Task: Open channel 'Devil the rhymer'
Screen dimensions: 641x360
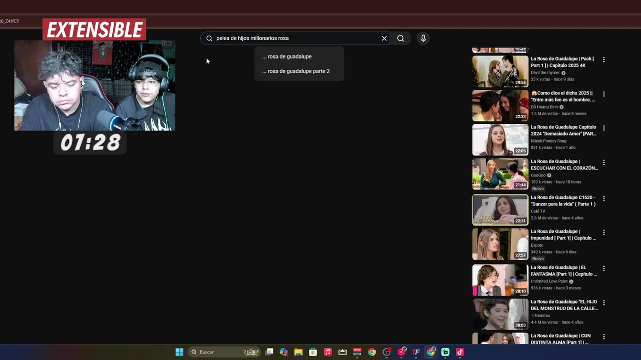Action: click(x=545, y=73)
